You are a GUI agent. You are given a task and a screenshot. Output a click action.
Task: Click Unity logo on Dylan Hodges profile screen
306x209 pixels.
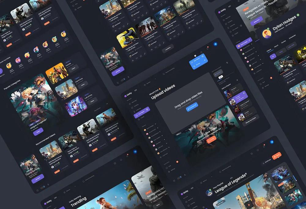tap(222, 10)
